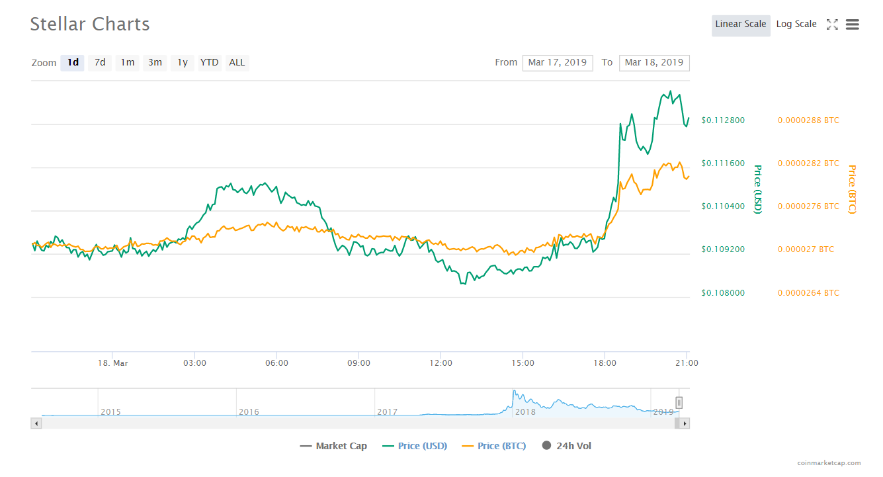The width and height of the screenshot is (883, 477).
Task: Click the left arrow of the year navigator
Action: coord(36,423)
